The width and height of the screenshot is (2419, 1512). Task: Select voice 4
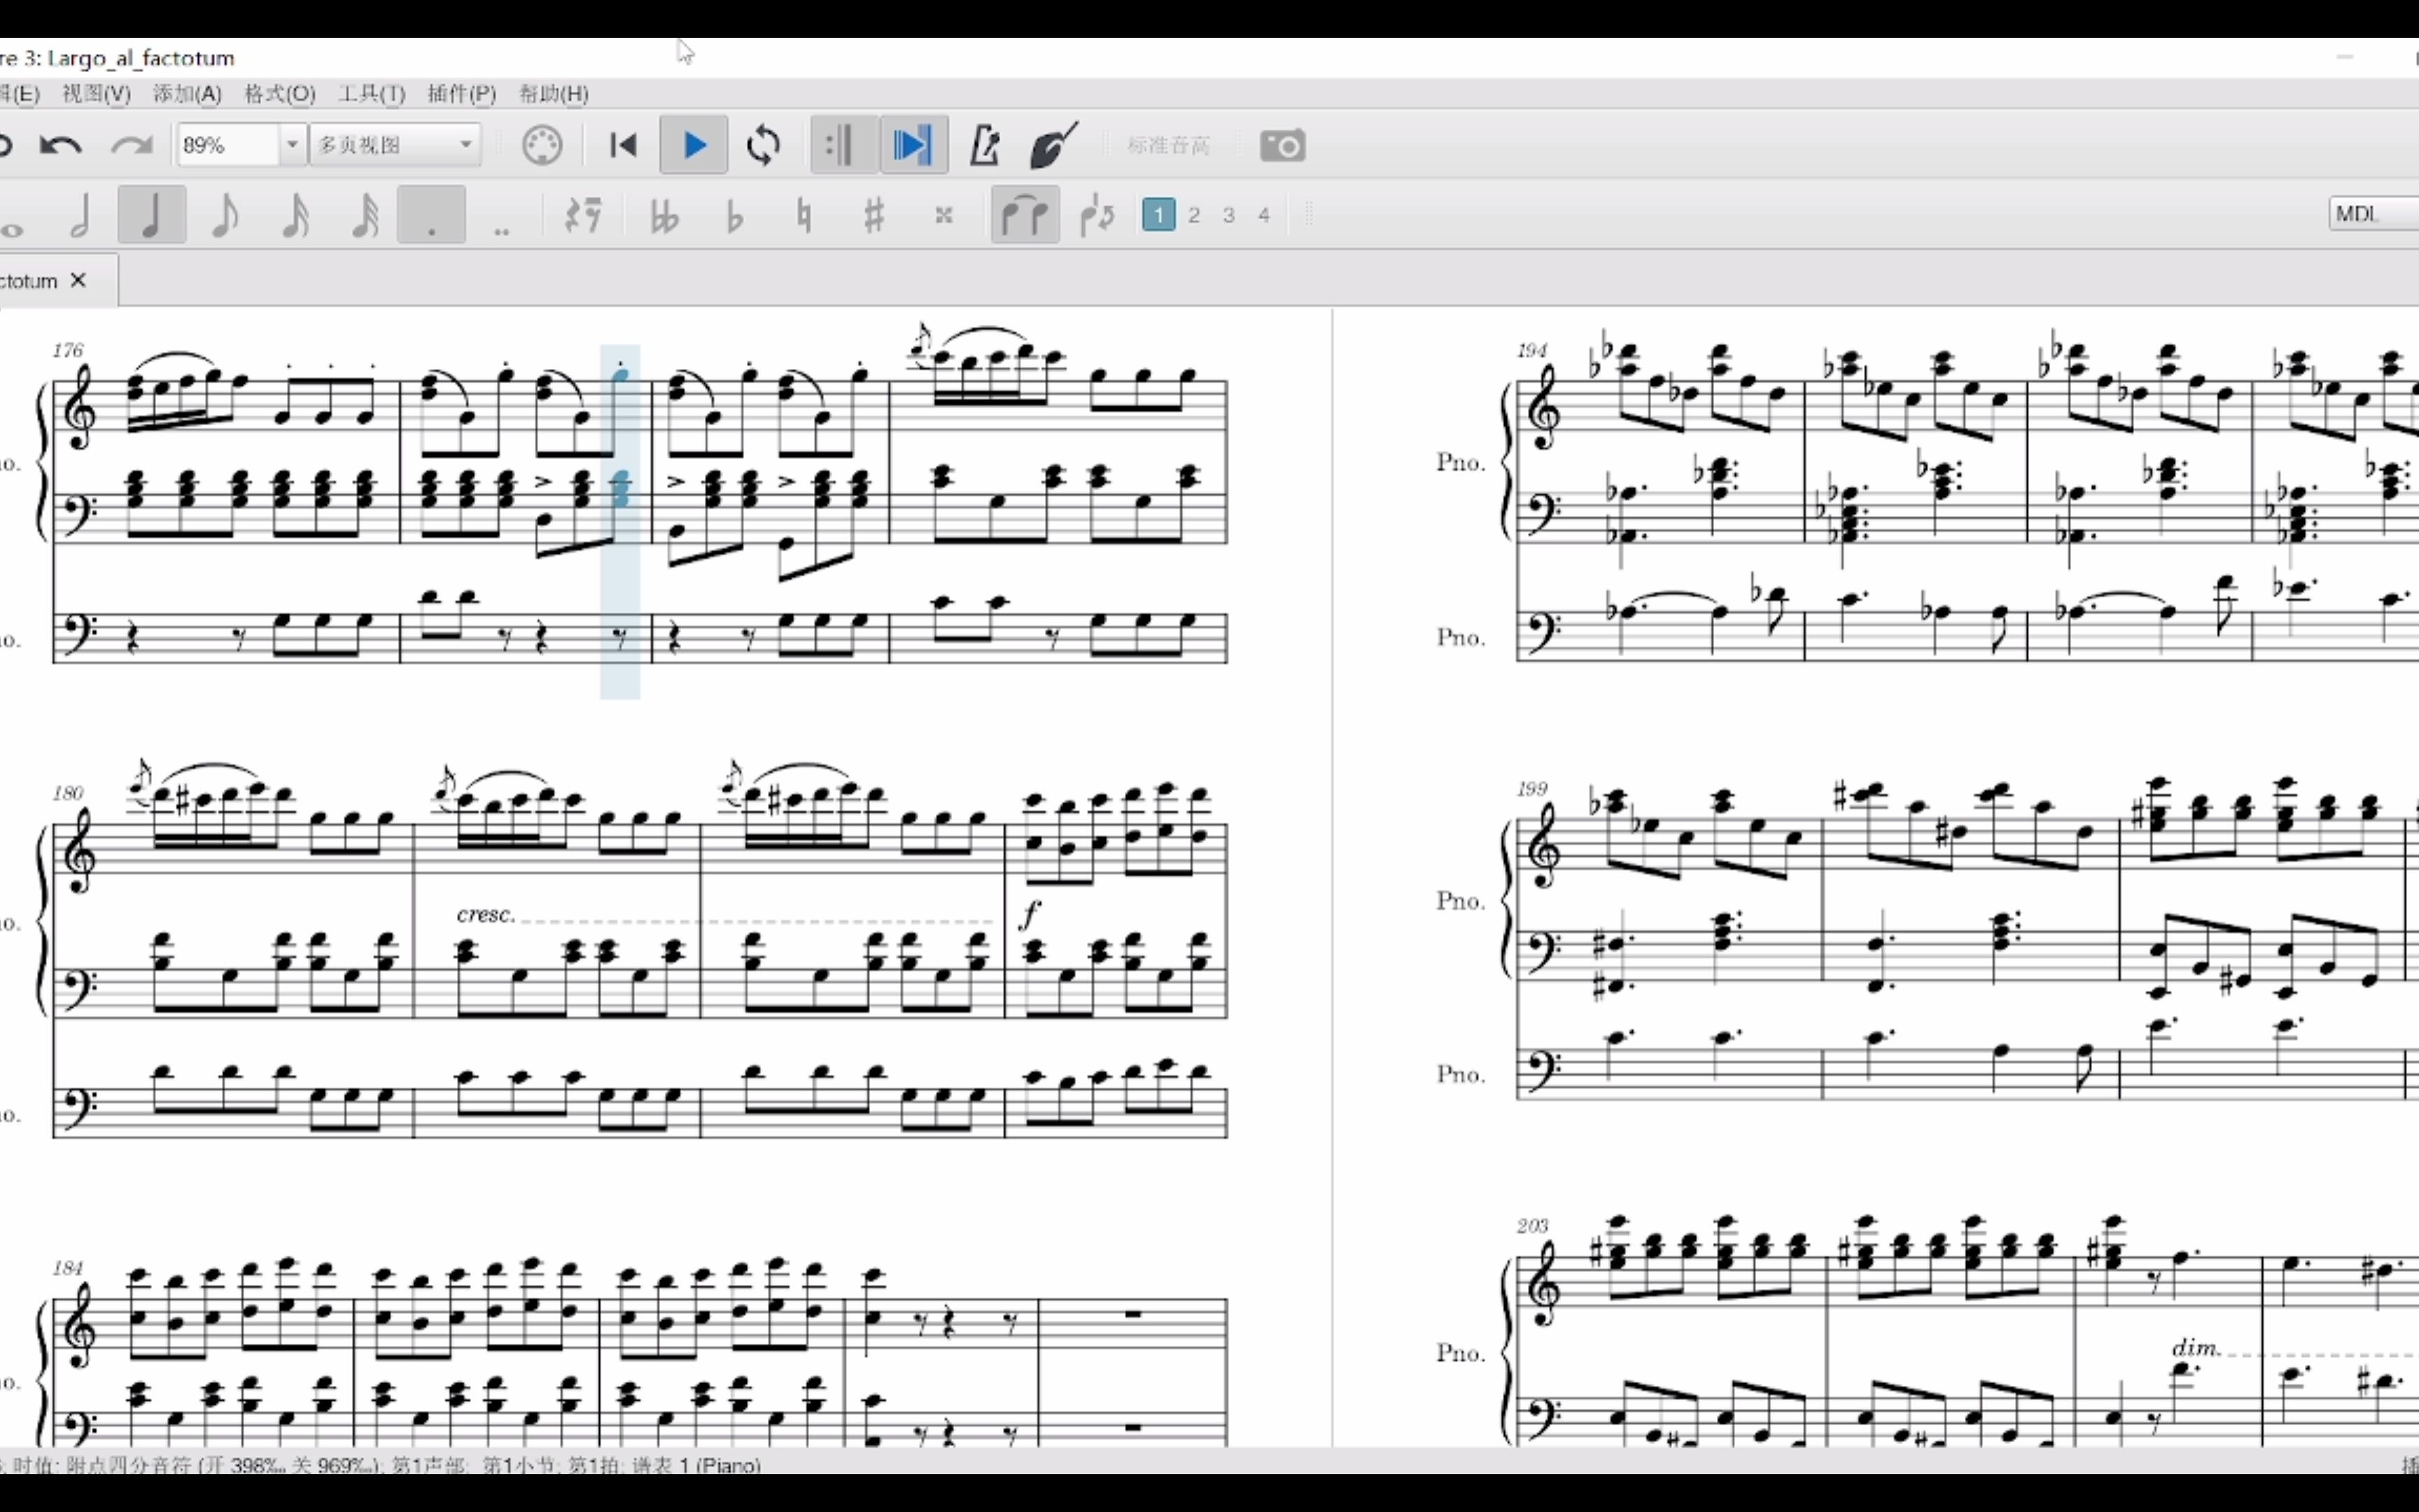(1263, 215)
